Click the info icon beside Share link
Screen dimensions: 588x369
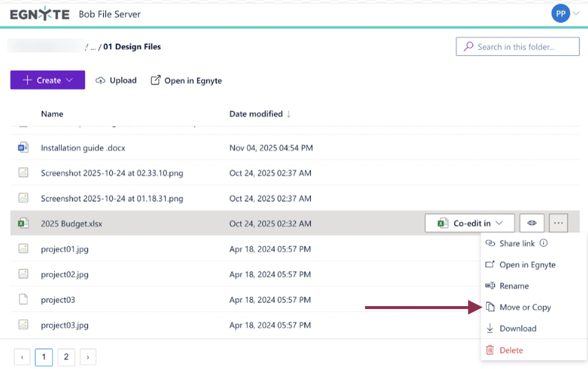coord(544,243)
